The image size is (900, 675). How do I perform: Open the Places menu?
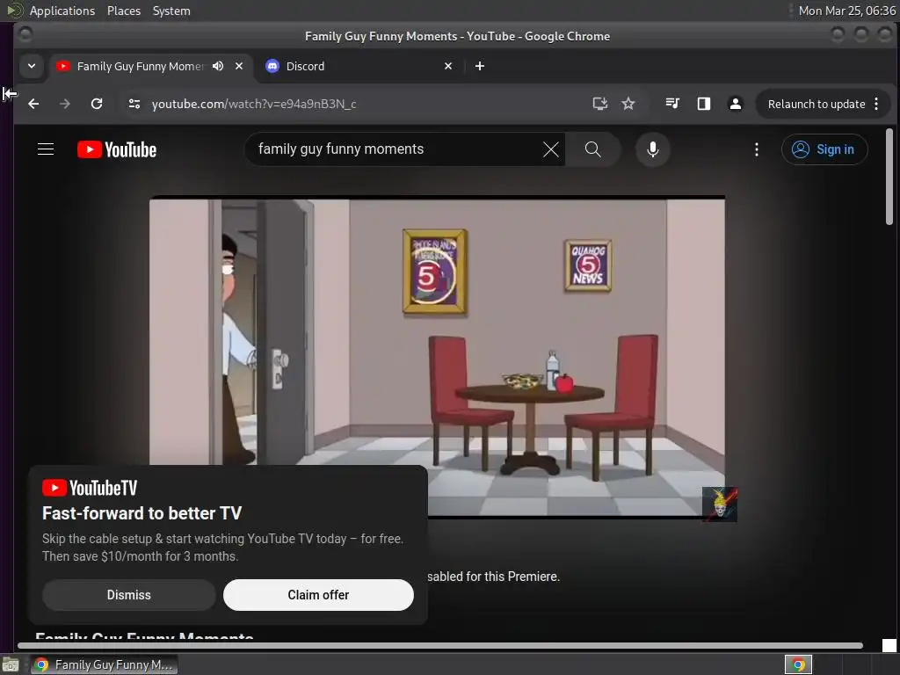point(123,11)
